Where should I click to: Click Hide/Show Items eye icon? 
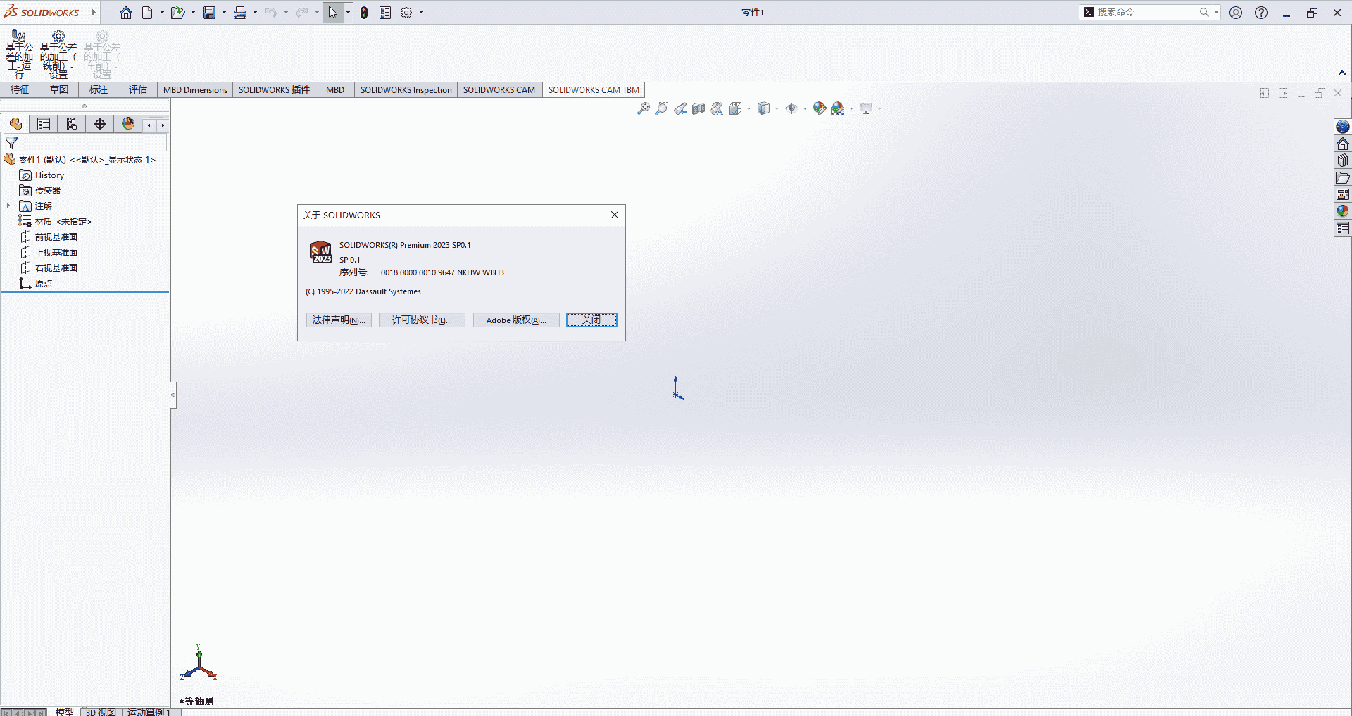click(791, 108)
